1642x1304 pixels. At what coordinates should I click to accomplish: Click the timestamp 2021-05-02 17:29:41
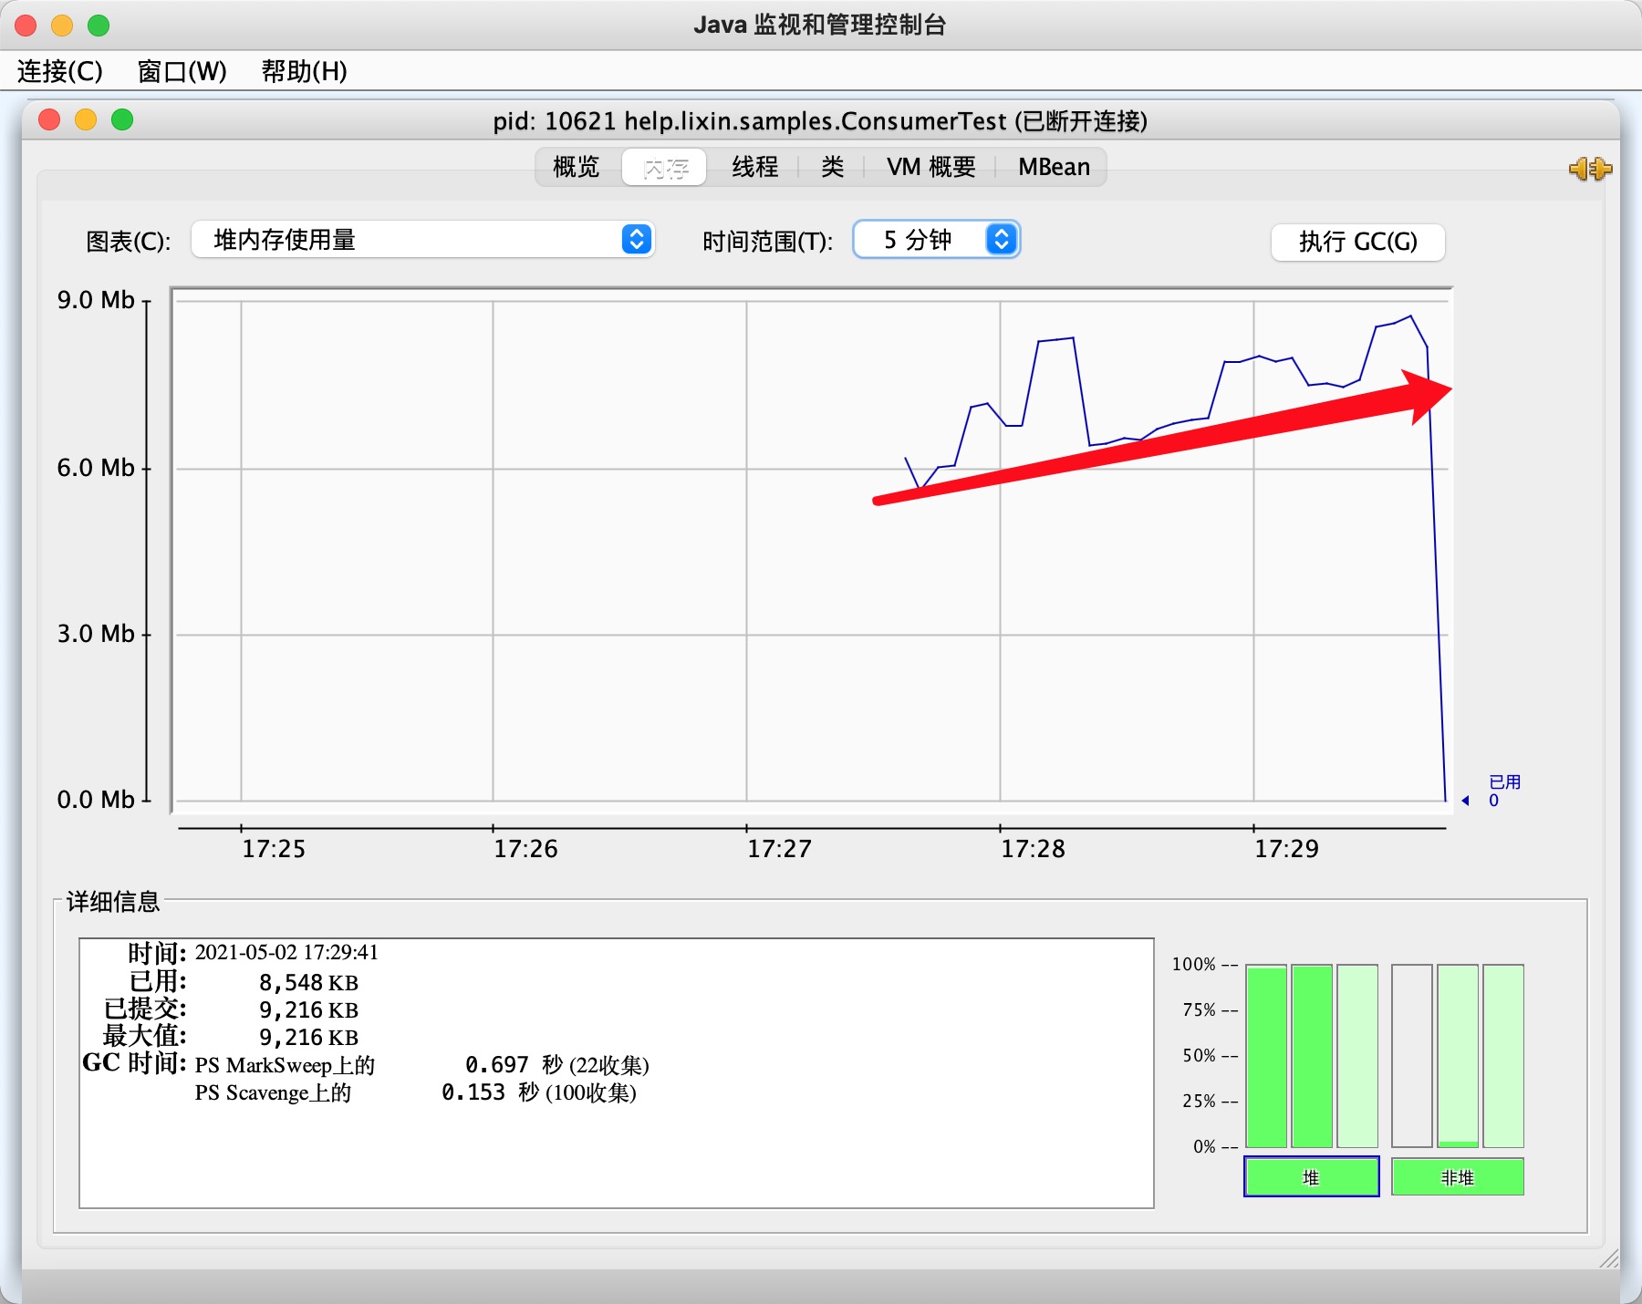point(286,952)
